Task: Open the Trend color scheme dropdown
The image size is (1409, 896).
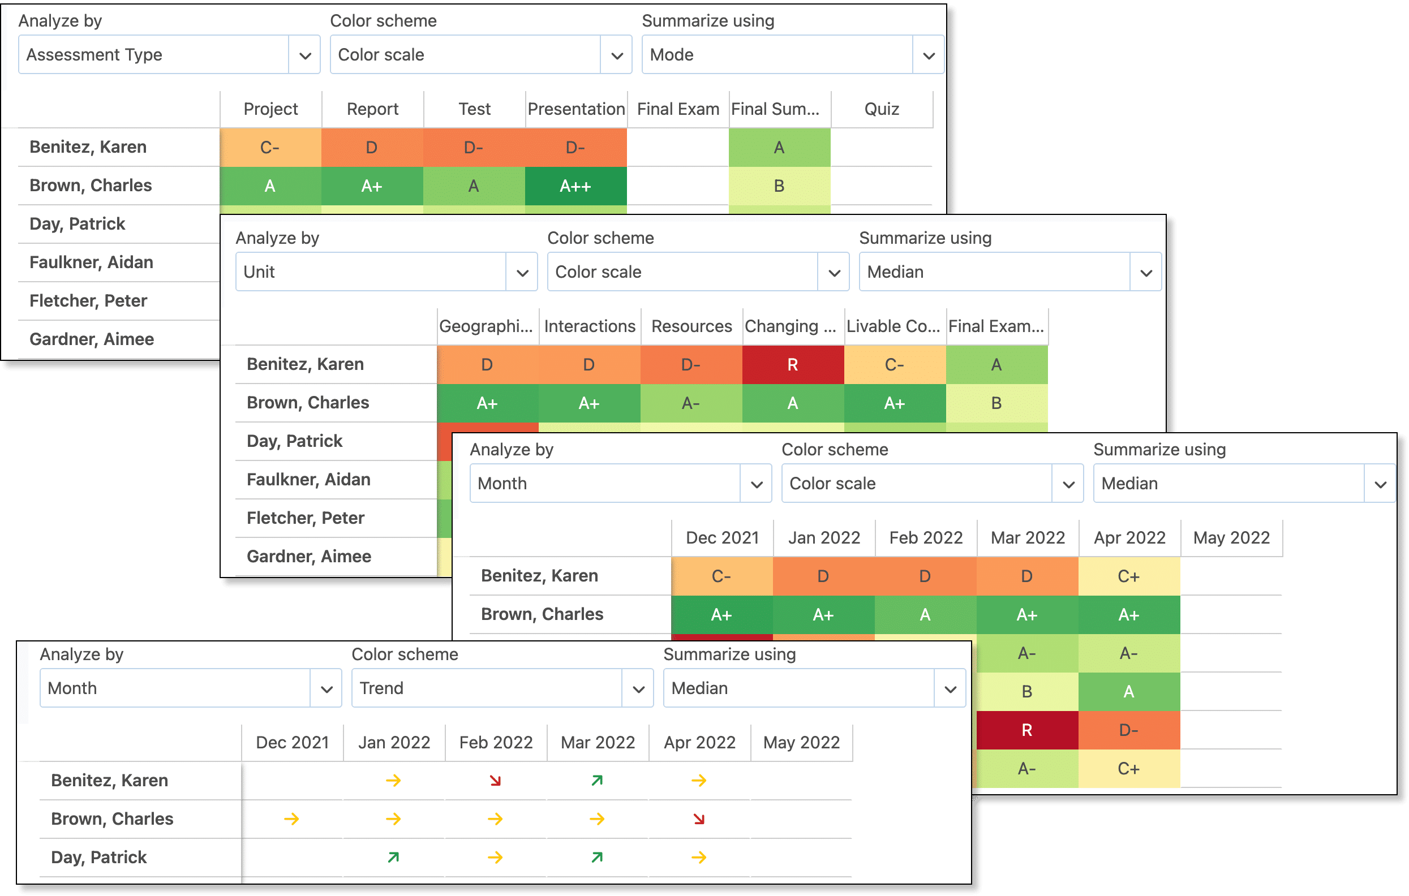Action: [x=502, y=688]
